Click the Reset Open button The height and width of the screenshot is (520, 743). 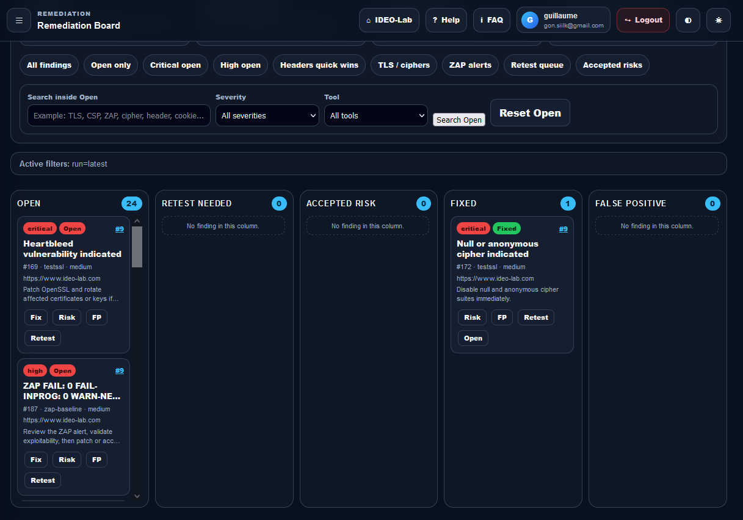click(530, 113)
